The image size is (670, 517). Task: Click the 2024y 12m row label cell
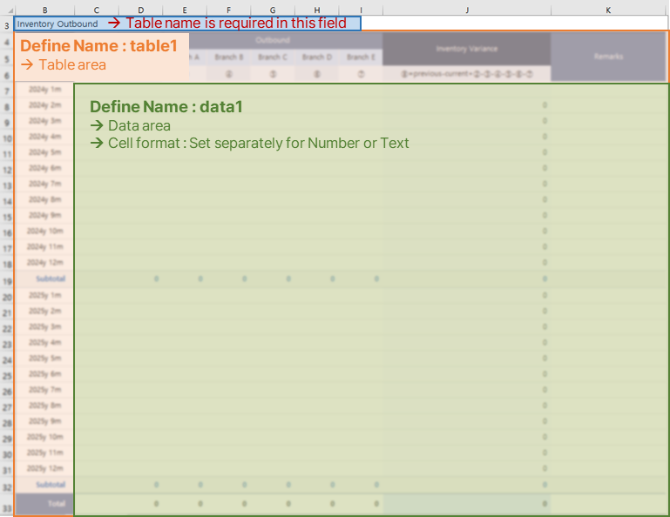44,263
